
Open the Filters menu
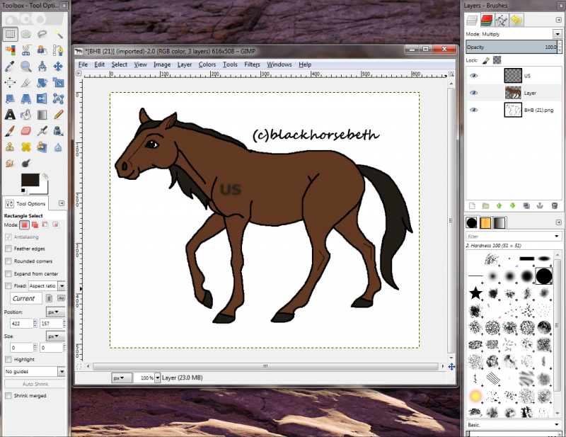click(252, 64)
